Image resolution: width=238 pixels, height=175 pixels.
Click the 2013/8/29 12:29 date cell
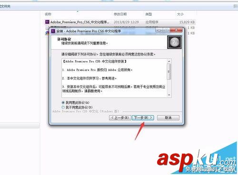[x=126, y=22]
